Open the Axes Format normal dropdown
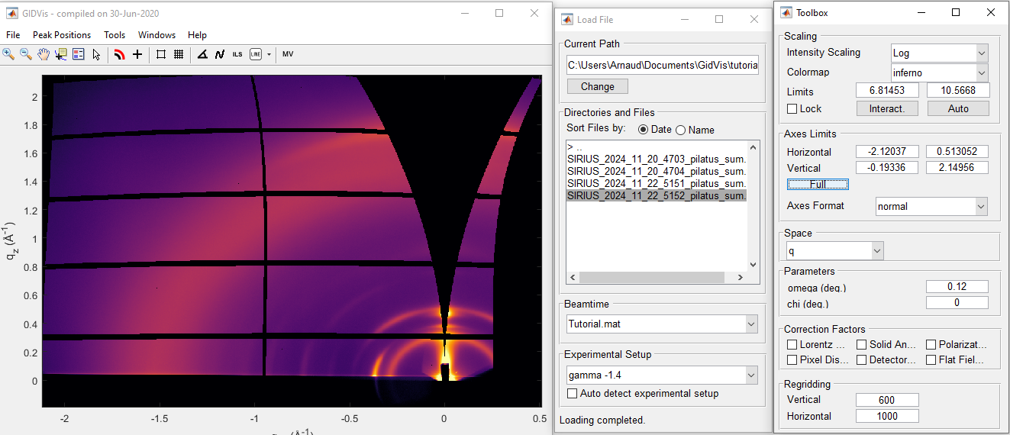The width and height of the screenshot is (1010, 435). click(931, 207)
